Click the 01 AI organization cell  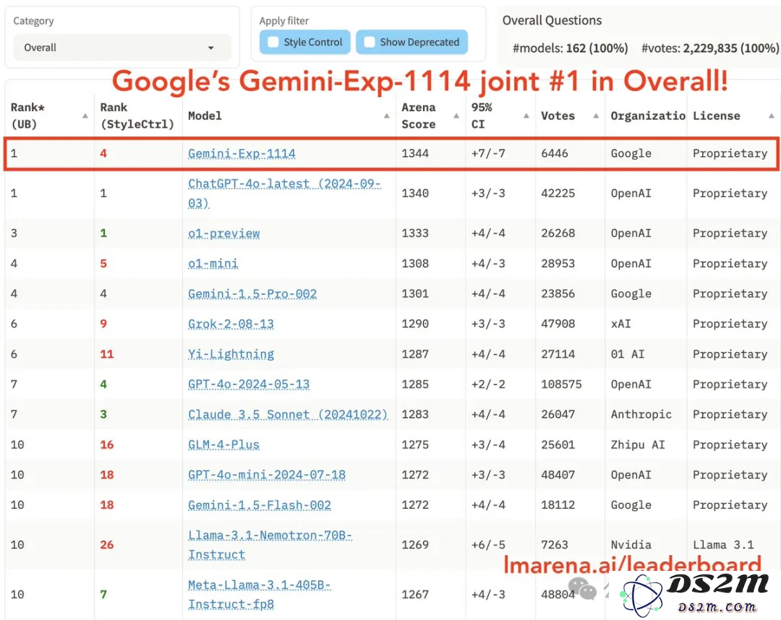pyautogui.click(x=628, y=354)
